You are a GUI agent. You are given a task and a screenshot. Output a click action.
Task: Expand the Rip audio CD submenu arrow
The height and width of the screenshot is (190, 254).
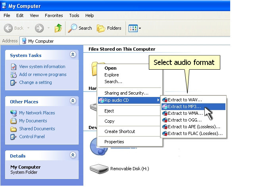(158, 100)
